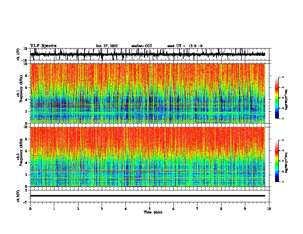Click inside the ch.1 spectrogram panel

click(148, 93)
